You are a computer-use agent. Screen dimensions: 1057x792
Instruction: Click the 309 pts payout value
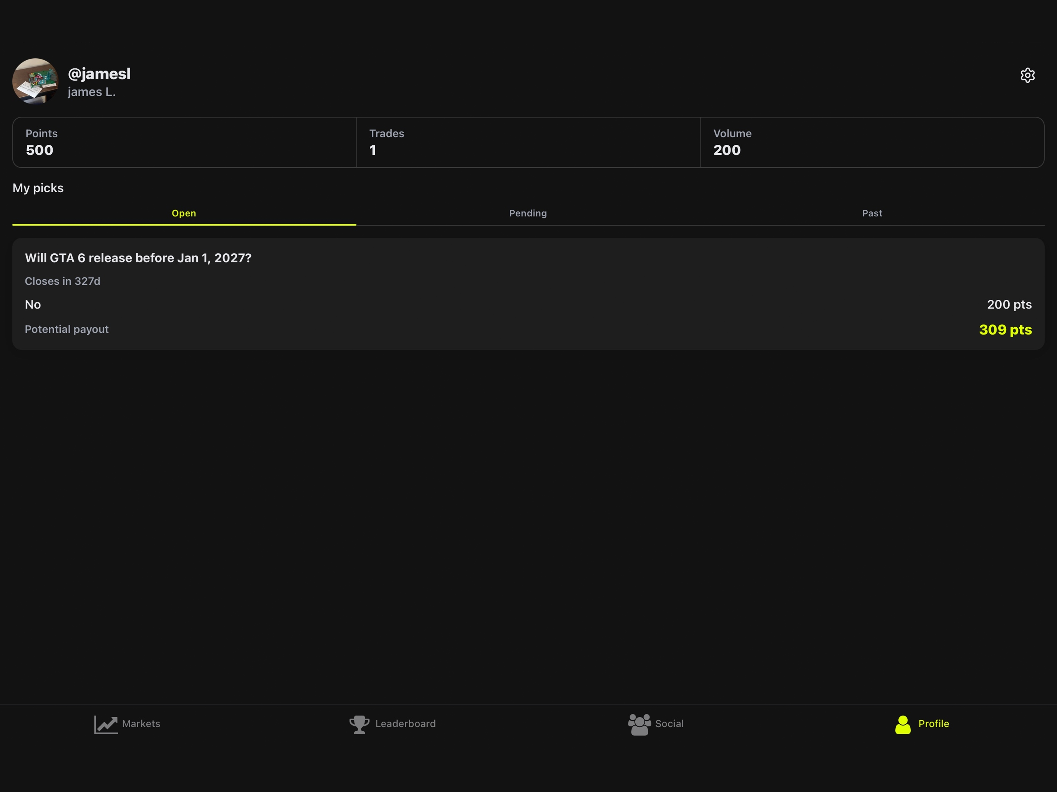[1006, 329]
